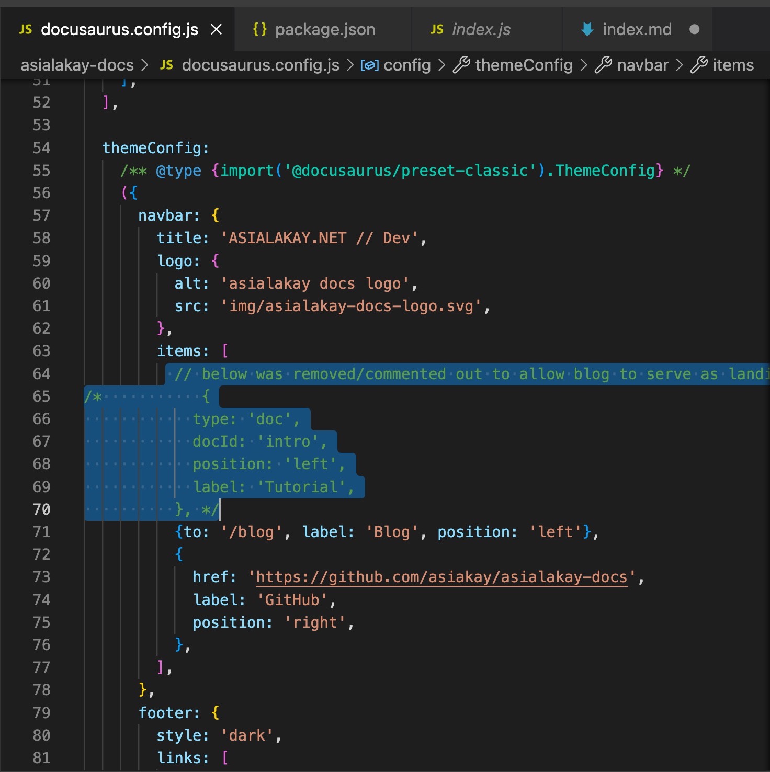The height and width of the screenshot is (772, 770).
Task: Click the braces icon on package.json tab
Action: coord(259,30)
